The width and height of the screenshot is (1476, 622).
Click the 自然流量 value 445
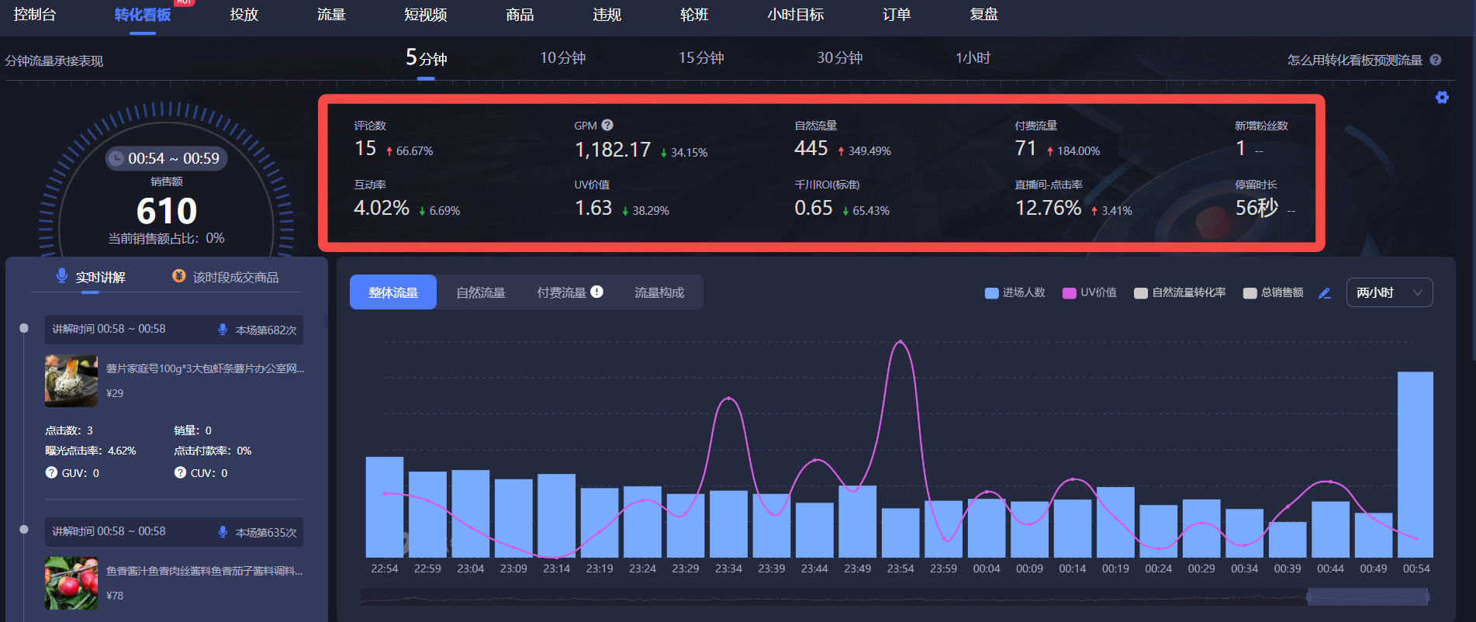[x=811, y=148]
